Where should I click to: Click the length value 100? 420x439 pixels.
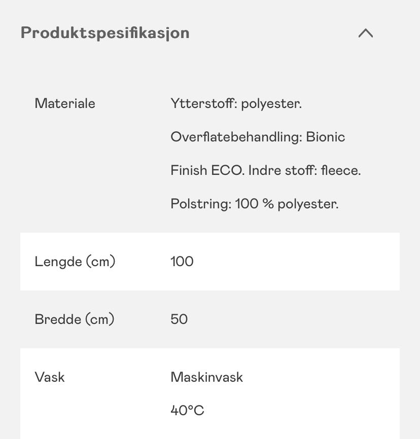coord(182,262)
